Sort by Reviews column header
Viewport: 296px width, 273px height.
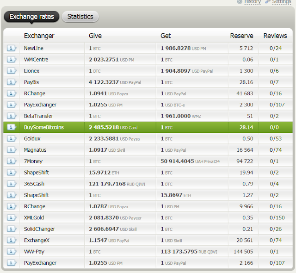[x=275, y=36]
